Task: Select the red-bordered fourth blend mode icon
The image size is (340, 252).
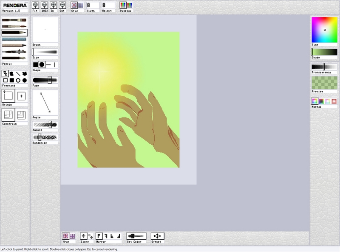Action: [334, 101]
